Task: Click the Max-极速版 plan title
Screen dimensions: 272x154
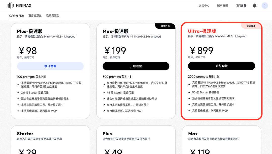Action: 116,32
